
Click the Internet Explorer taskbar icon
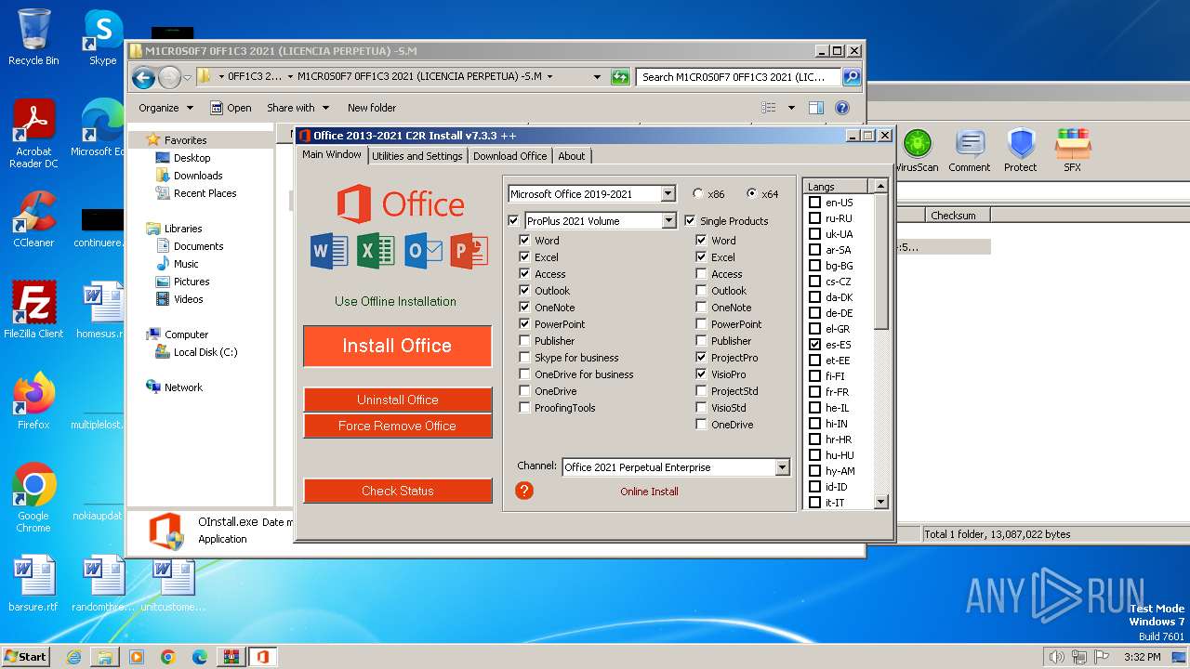point(73,657)
